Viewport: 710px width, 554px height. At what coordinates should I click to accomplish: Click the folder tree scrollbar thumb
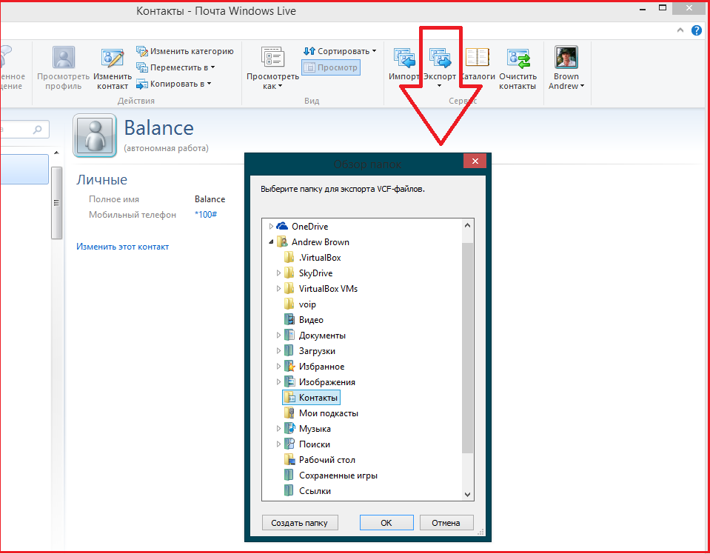click(x=468, y=348)
